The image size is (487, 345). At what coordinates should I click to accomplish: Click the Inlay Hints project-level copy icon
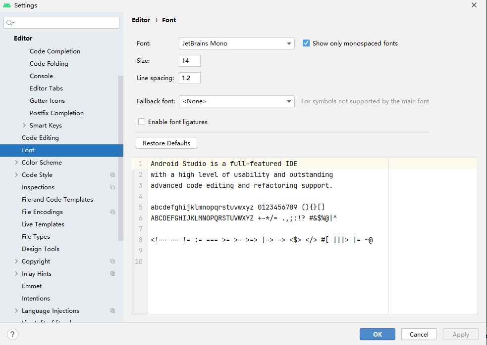coord(113,274)
